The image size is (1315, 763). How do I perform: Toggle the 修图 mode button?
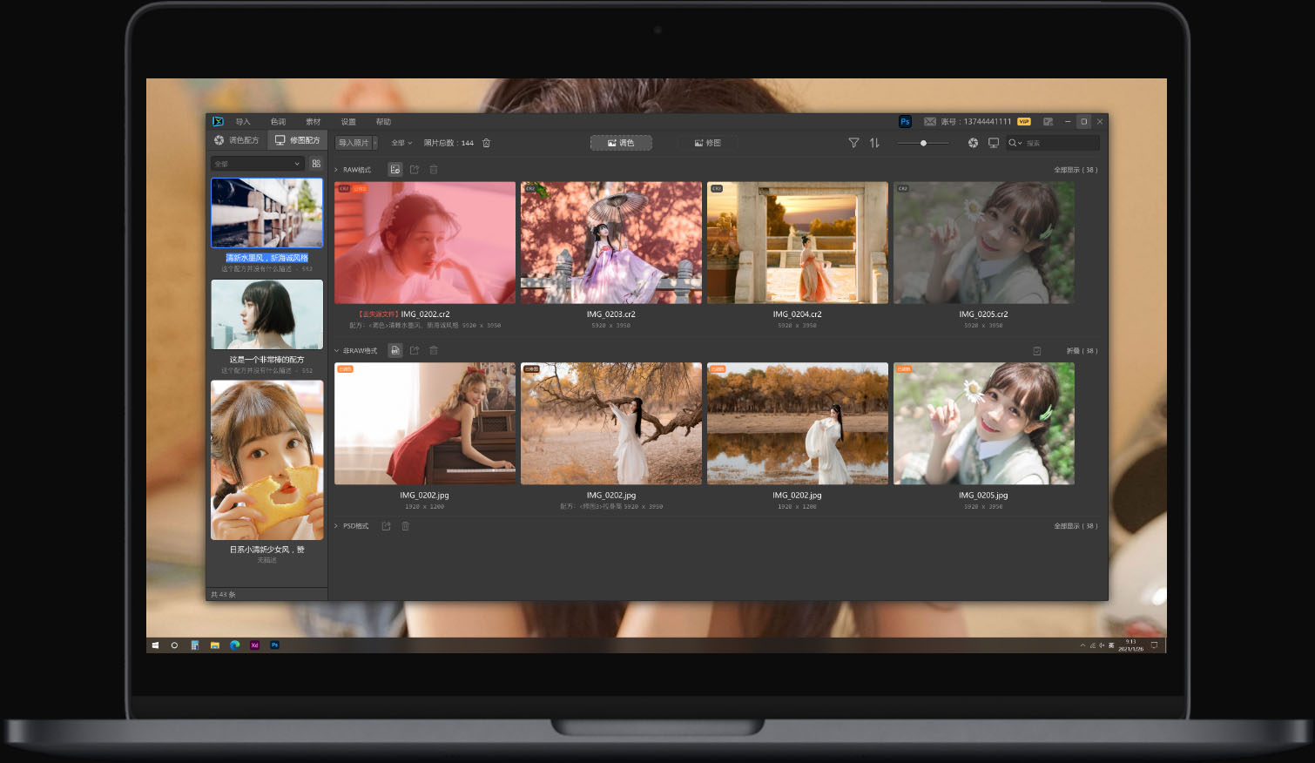(708, 143)
